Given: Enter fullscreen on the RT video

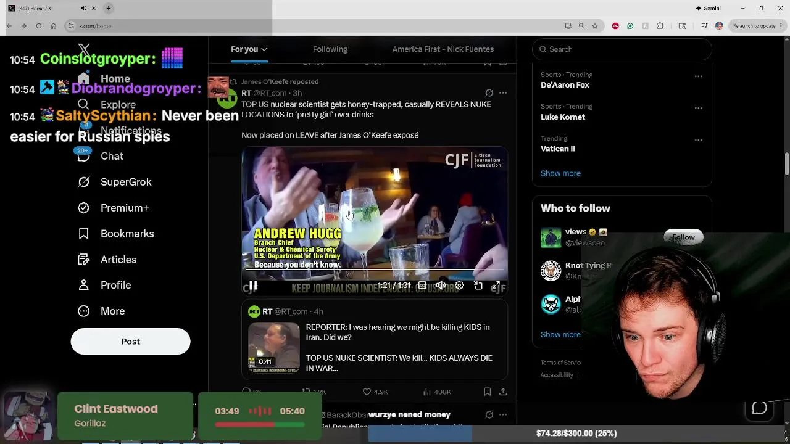Looking at the screenshot, I should pyautogui.click(x=496, y=286).
